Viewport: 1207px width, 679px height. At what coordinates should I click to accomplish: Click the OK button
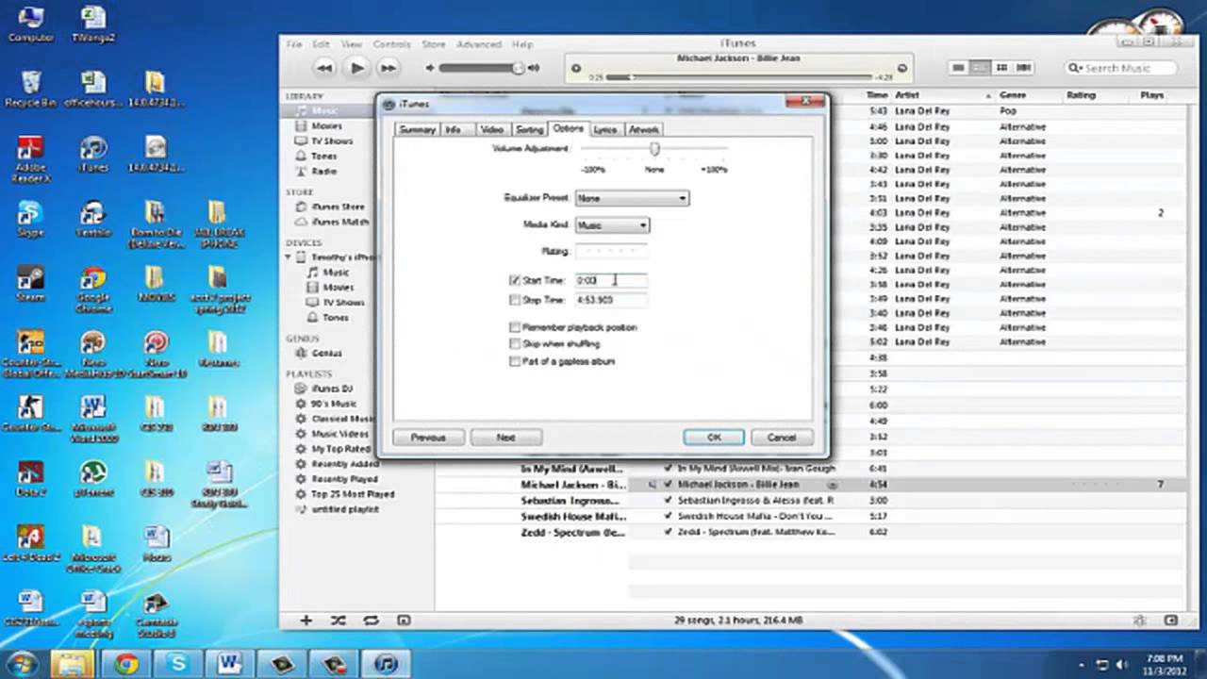pos(714,438)
